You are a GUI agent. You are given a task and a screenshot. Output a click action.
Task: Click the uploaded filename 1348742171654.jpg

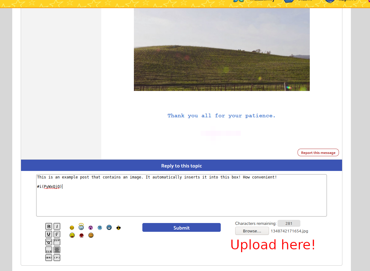[x=289, y=231]
